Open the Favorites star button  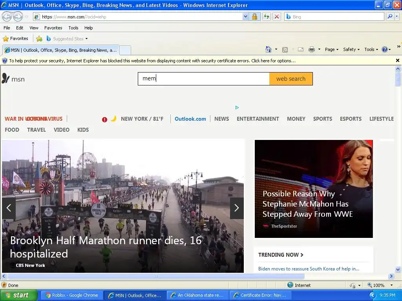click(x=15, y=38)
